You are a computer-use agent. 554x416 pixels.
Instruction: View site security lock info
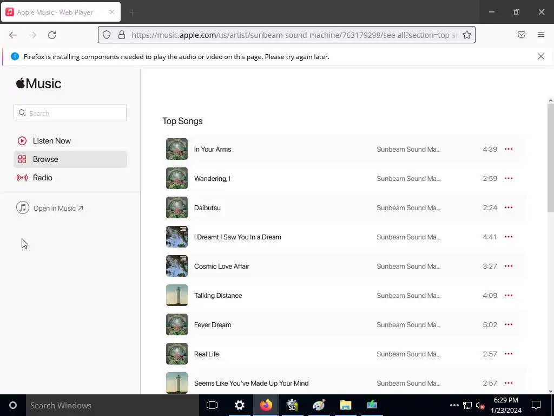pos(122,35)
